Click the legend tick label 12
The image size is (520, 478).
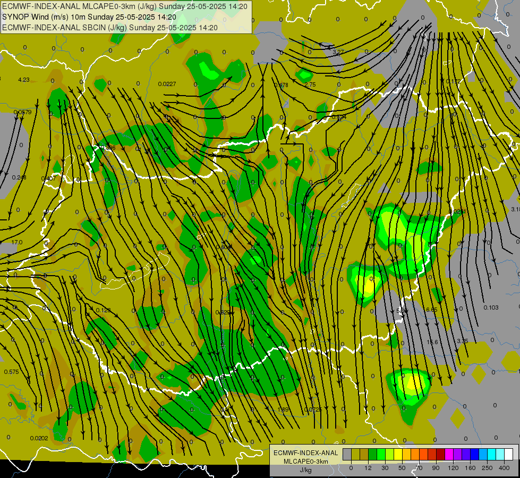point(368,468)
